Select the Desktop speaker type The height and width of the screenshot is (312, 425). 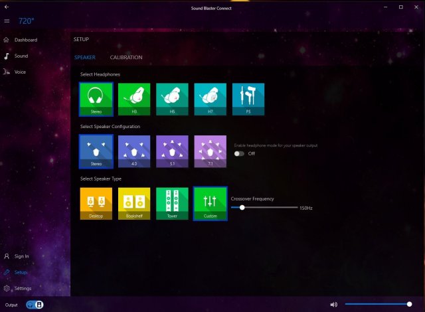[x=96, y=203]
